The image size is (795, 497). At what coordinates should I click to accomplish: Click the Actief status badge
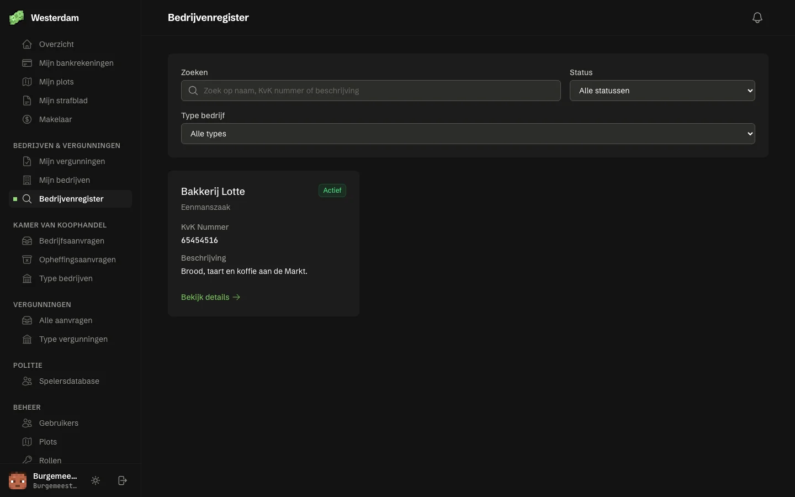pos(332,191)
